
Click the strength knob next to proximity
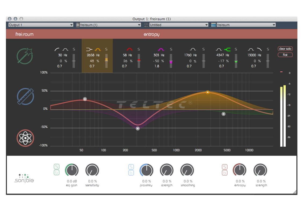click(167, 170)
